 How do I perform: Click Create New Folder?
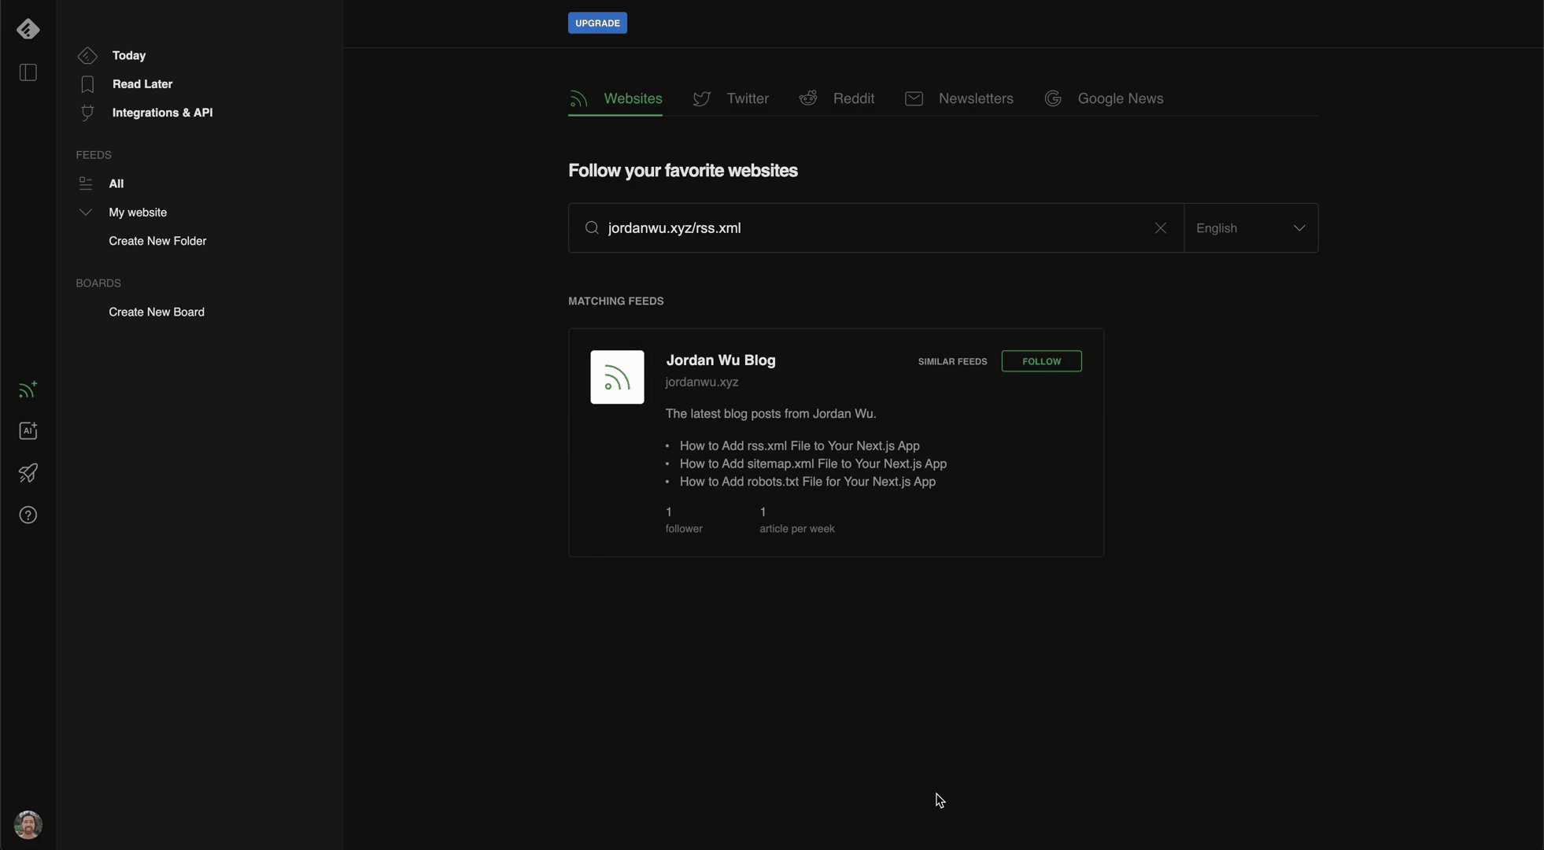point(157,241)
